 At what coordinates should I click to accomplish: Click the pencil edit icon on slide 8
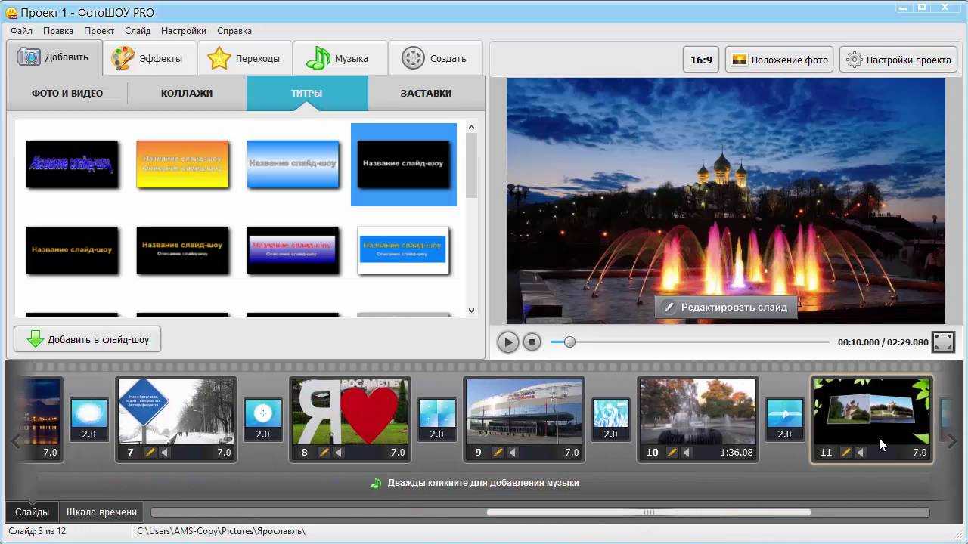pyautogui.click(x=324, y=453)
